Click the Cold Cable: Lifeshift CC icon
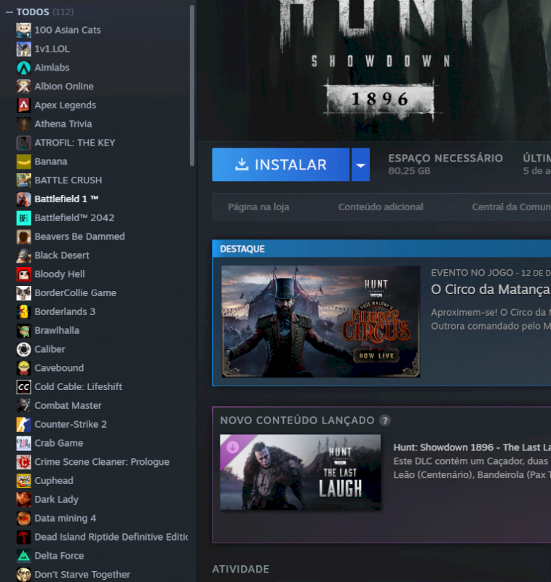 (x=23, y=387)
